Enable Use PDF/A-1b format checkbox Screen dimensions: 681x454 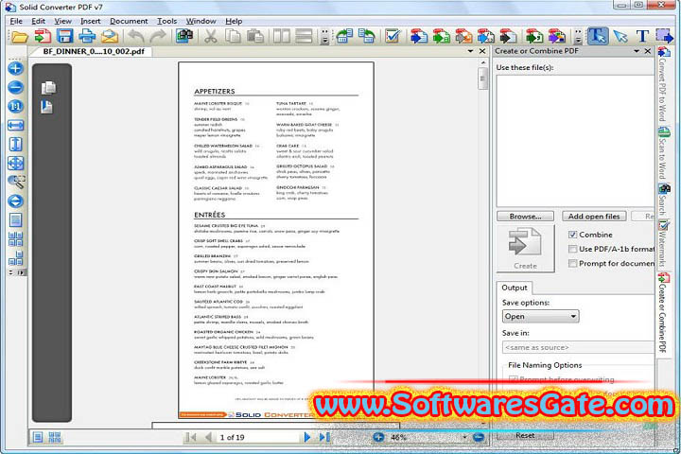[573, 249]
